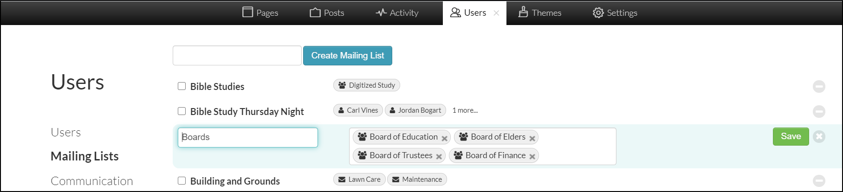843x192 pixels.
Task: Cancel editing the Boards mailing list
Action: (x=819, y=137)
